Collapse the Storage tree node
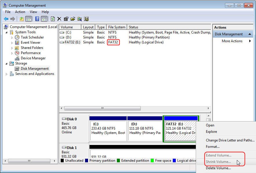Viewport: 256px width, 173px height. click(7, 64)
